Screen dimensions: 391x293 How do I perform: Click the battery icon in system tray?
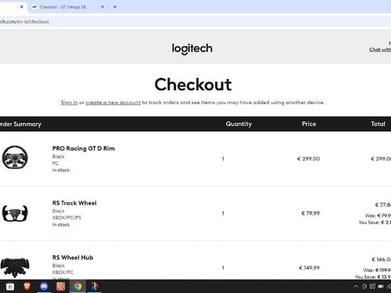[381, 286]
